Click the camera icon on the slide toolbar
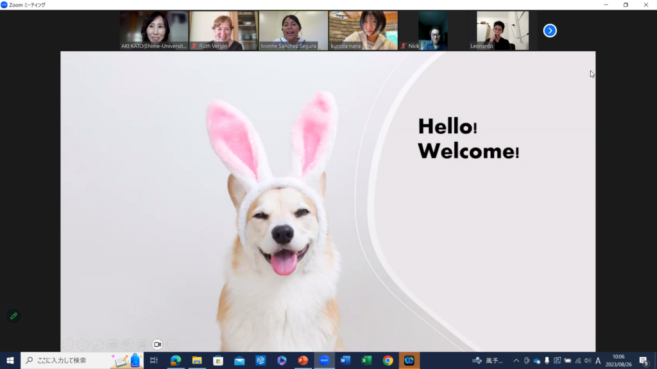Viewport: 657px width, 369px height. pyautogui.click(x=157, y=344)
